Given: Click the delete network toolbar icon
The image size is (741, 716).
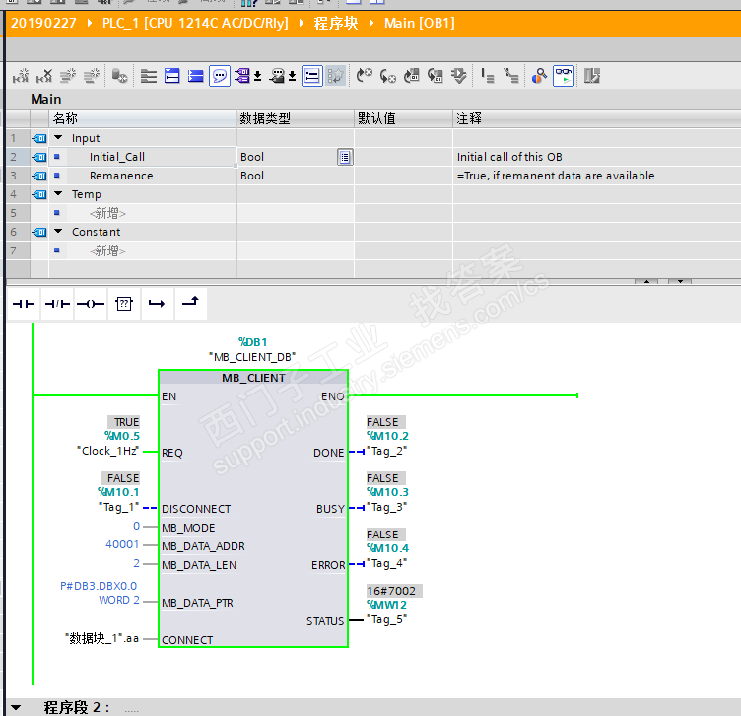Looking at the screenshot, I should click(x=44, y=75).
